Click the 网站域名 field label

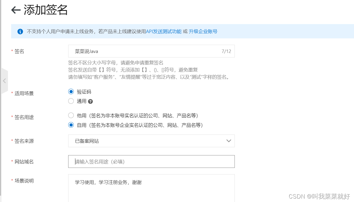point(24,161)
